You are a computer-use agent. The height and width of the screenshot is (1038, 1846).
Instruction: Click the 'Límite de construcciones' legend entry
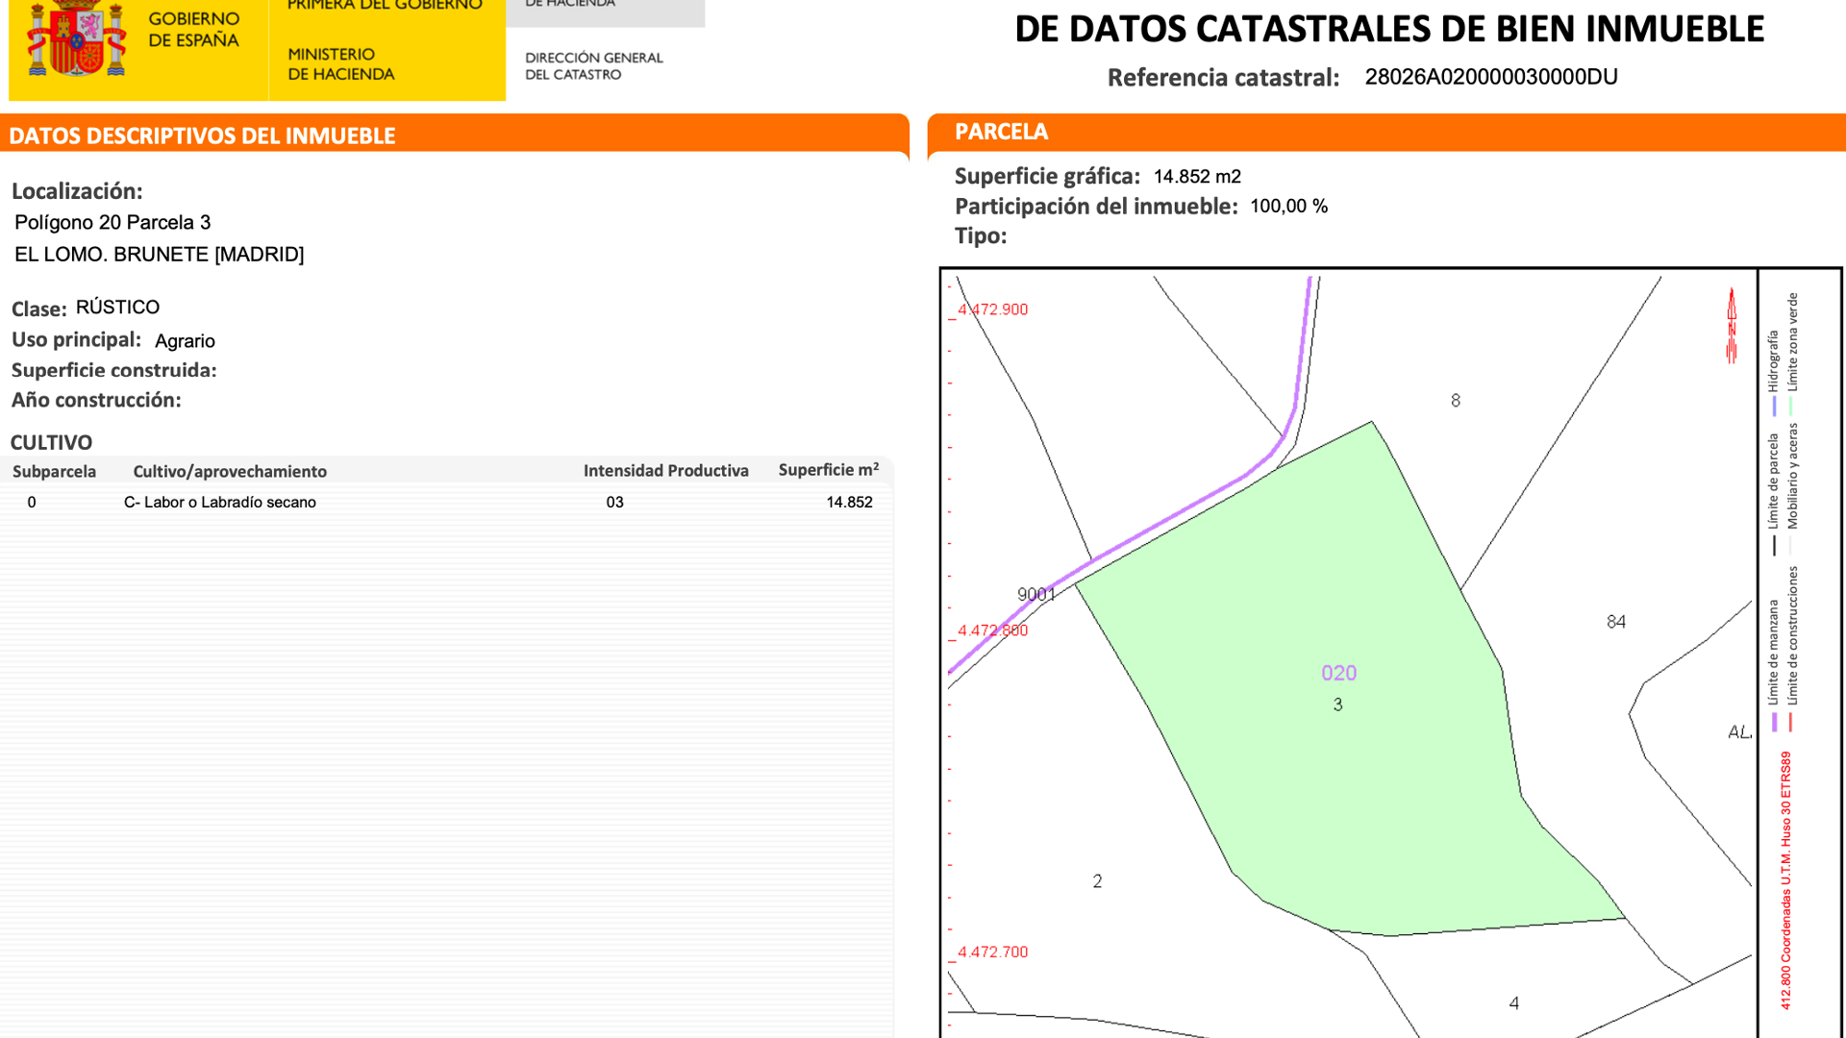1792,649
